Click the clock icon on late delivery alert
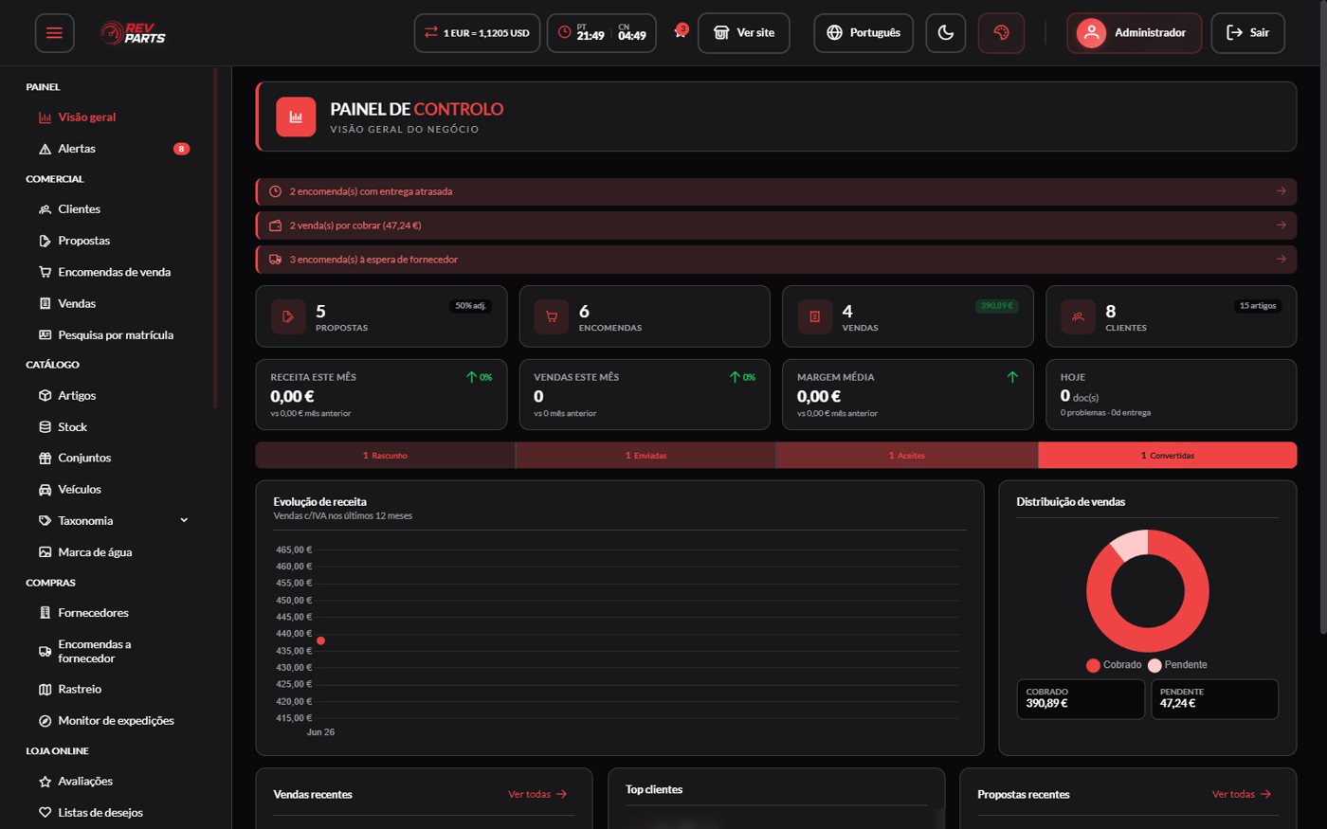1327x829 pixels. (x=275, y=191)
